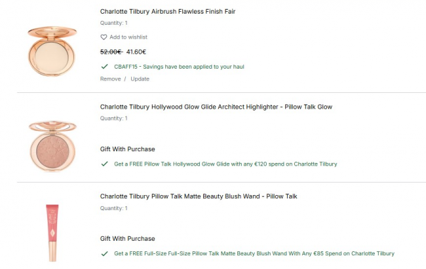Image resolution: width=426 pixels, height=269 pixels.
Task: Click the FREE Hollywood Glow Glide €120 offer text
Action: click(225, 164)
